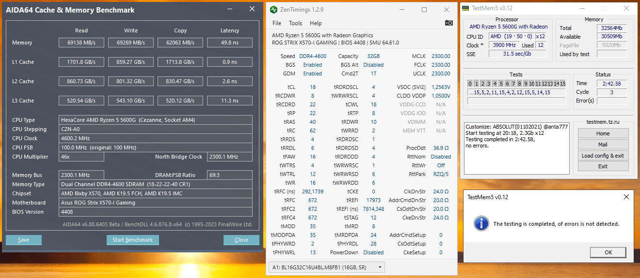Click the Memory Type field in AIDA64
Image resolution: width=640 pixels, height=278 pixels.
coord(156,184)
